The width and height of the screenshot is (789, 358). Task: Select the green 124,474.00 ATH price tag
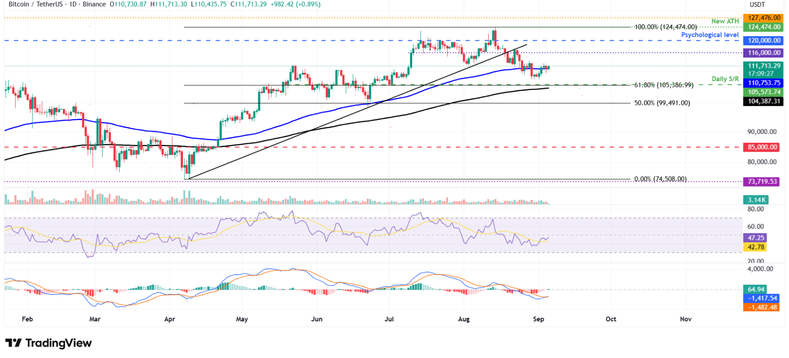click(x=764, y=27)
